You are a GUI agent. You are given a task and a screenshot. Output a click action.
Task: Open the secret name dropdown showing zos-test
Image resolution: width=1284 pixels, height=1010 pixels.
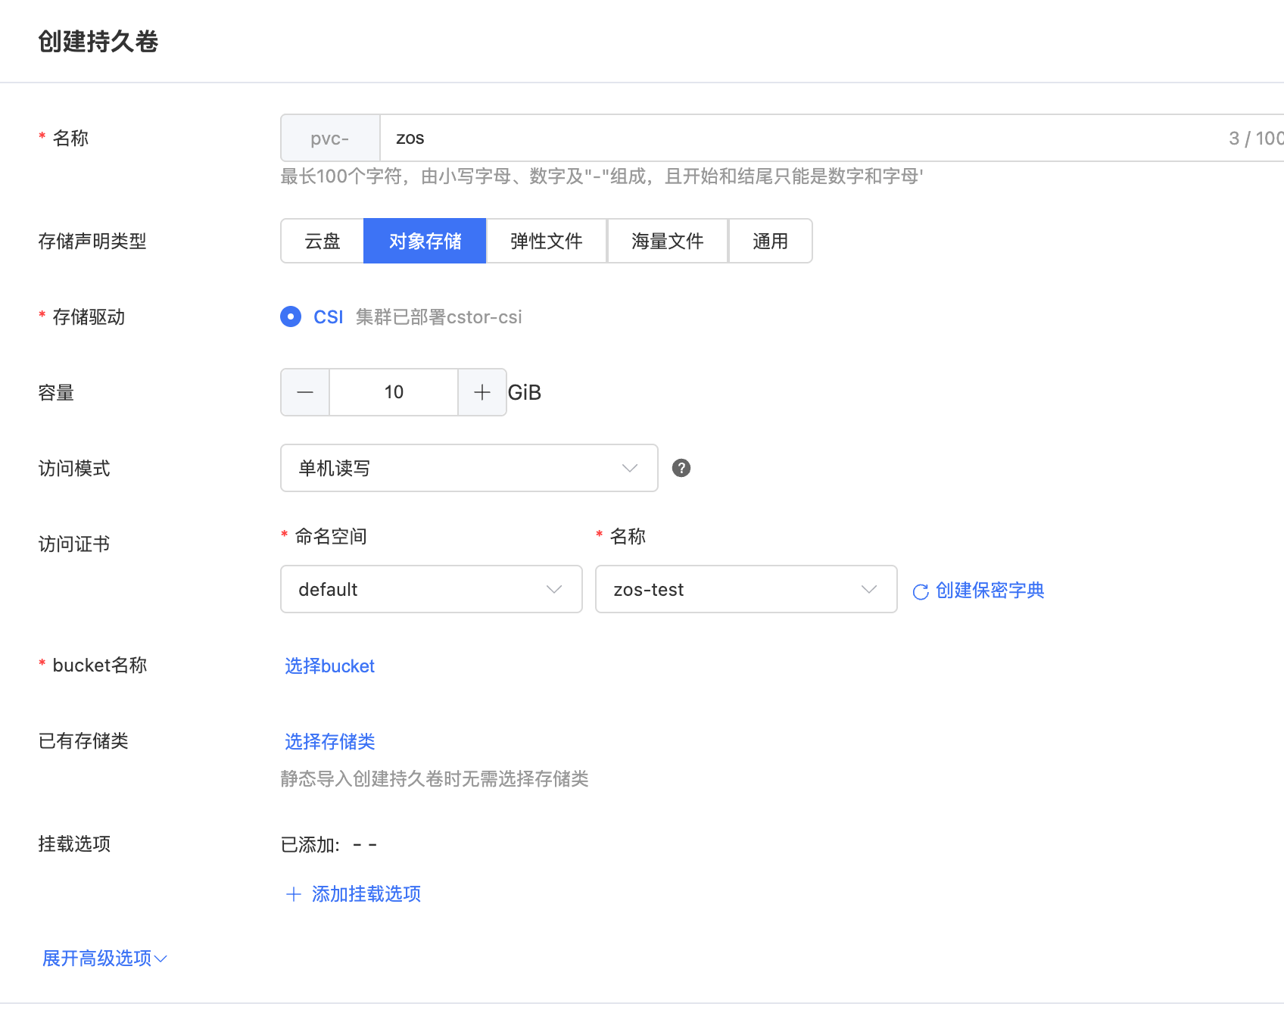click(x=746, y=589)
